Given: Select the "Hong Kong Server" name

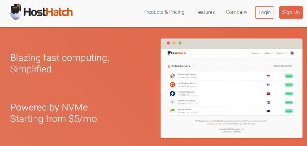Looking at the screenshot, I should click(186, 92).
